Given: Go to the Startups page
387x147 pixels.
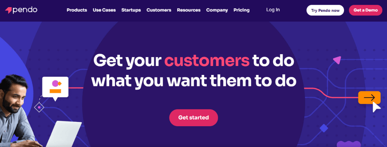Looking at the screenshot, I should tap(131, 10).
